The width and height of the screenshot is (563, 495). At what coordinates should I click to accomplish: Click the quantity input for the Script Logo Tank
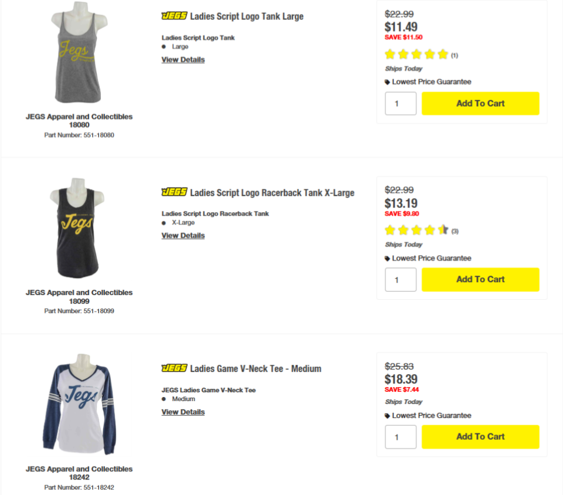[401, 103]
